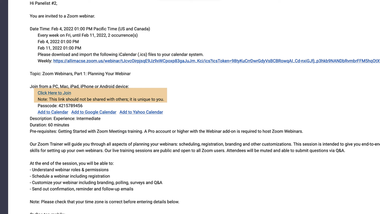This screenshot has height=214, width=380.
Task: Open the Add to Calendar link
Action: 53,112
